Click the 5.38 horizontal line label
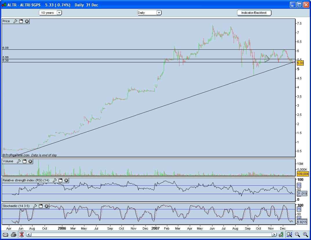 click(x=6, y=60)
